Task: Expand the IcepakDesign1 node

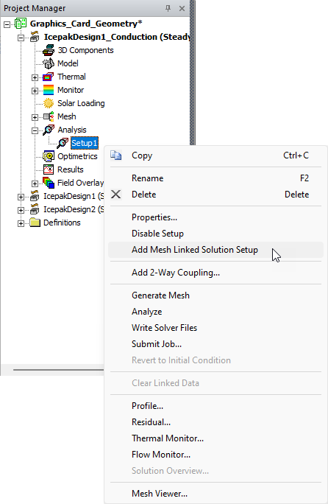Action: 21,197
